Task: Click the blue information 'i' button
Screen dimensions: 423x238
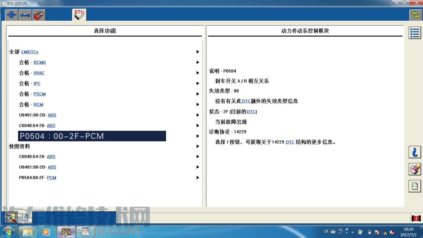Action: coord(415,152)
